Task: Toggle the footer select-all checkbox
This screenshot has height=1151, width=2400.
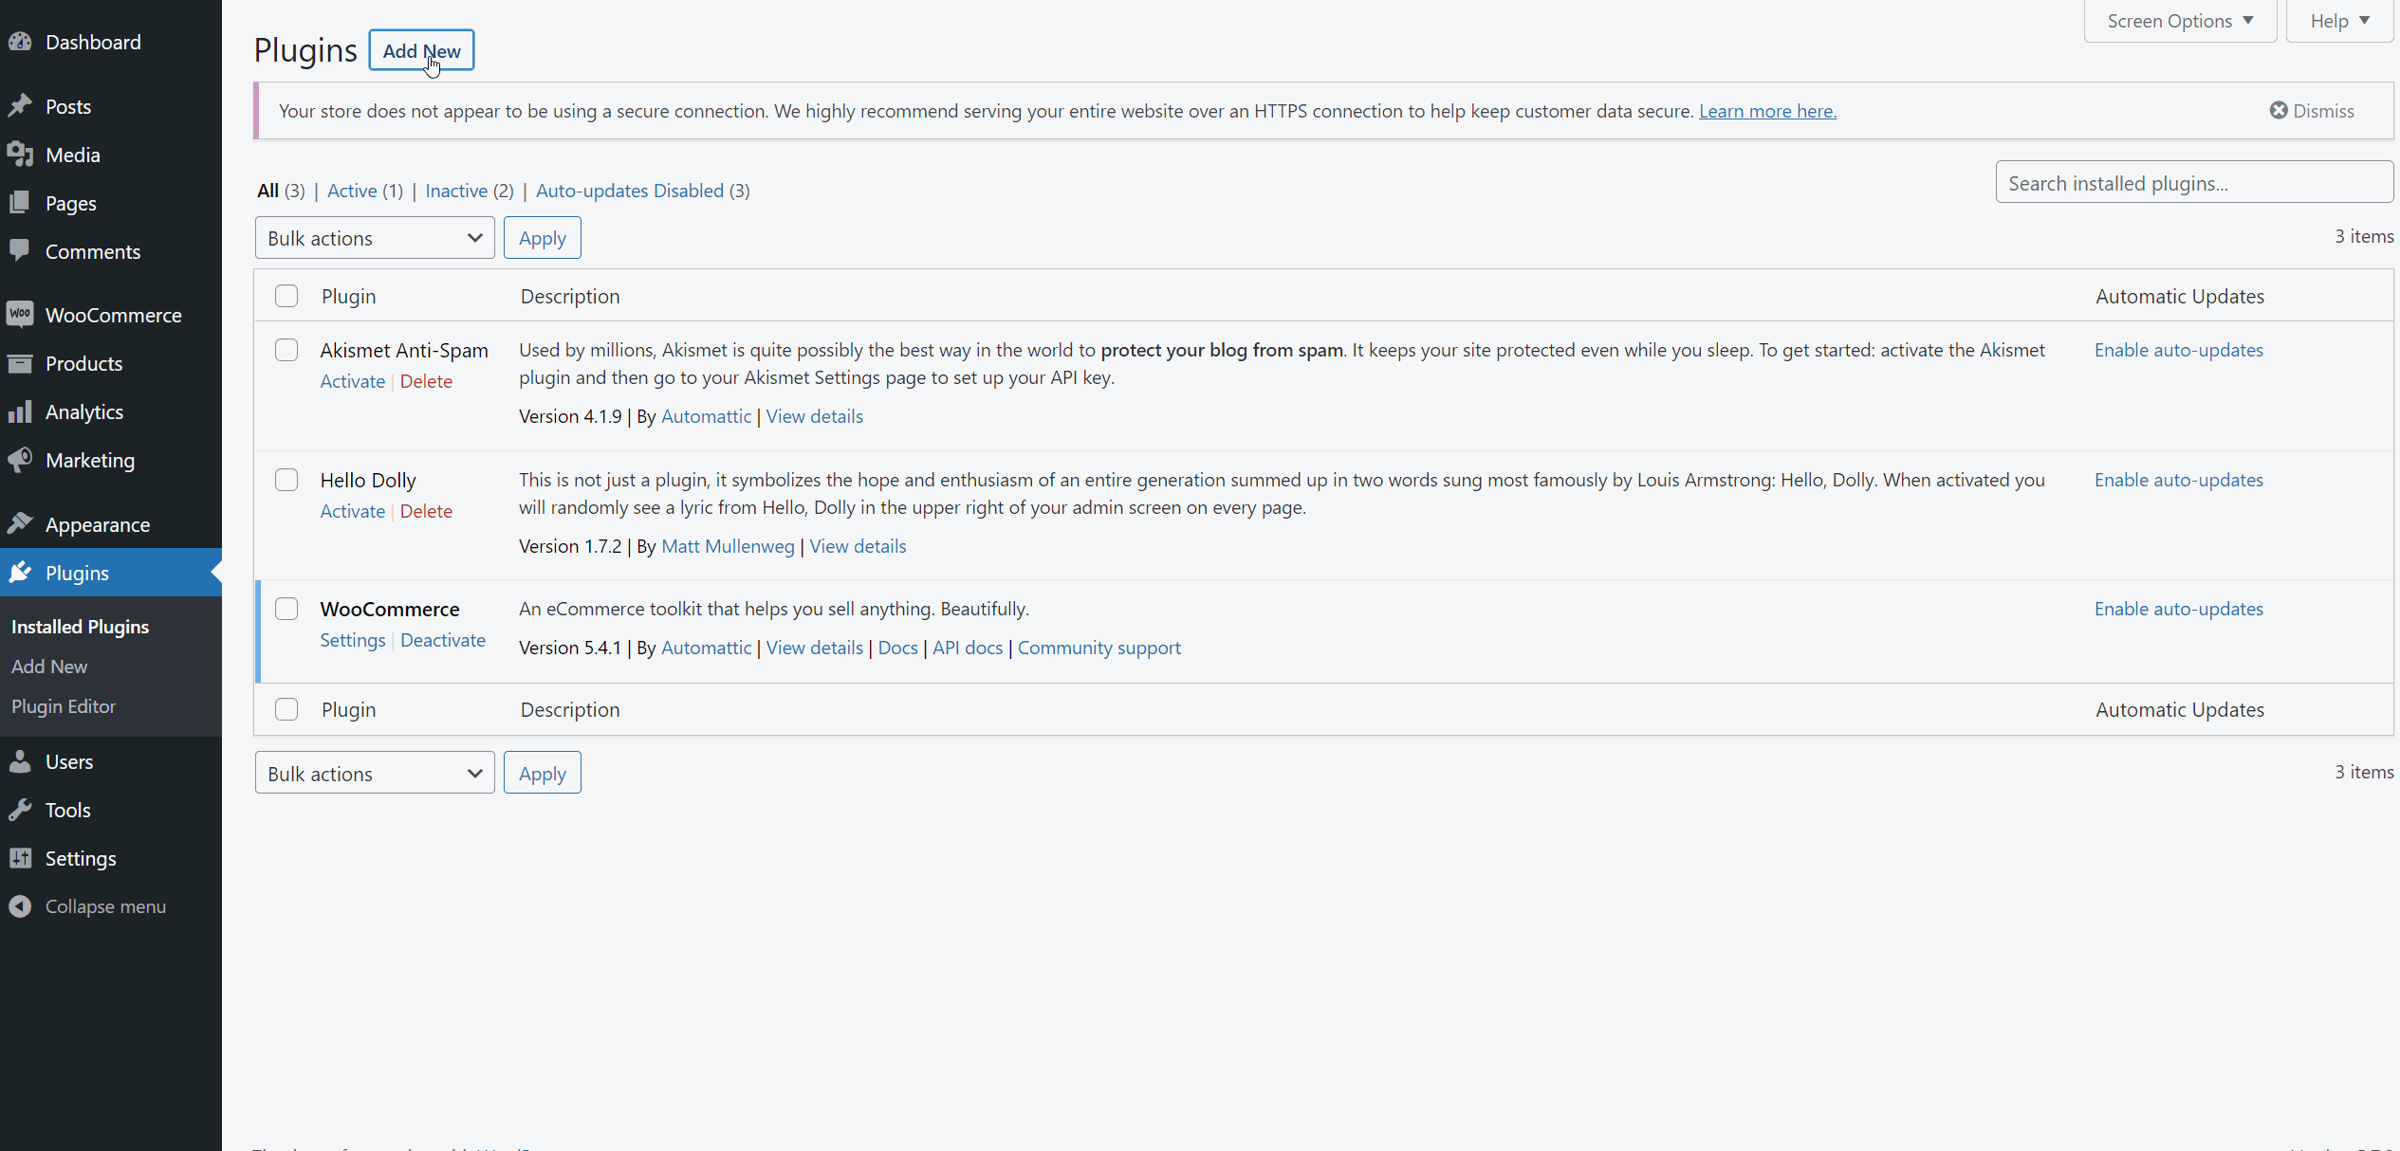Action: click(x=286, y=709)
